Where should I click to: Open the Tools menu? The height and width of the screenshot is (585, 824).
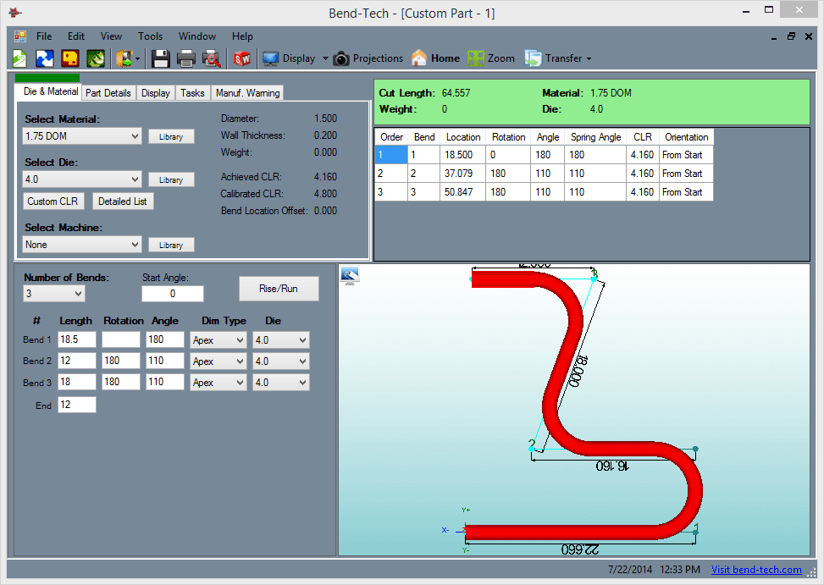(x=150, y=36)
